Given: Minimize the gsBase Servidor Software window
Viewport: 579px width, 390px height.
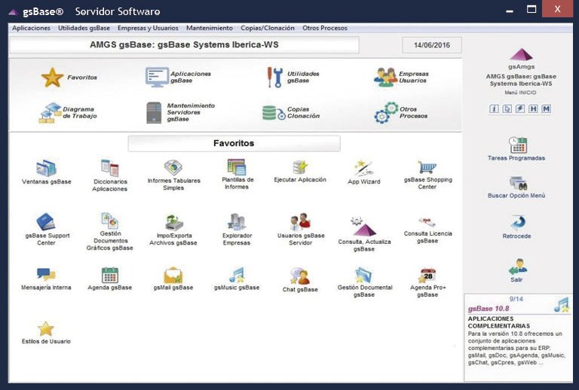Looking at the screenshot, I should click(510, 11).
